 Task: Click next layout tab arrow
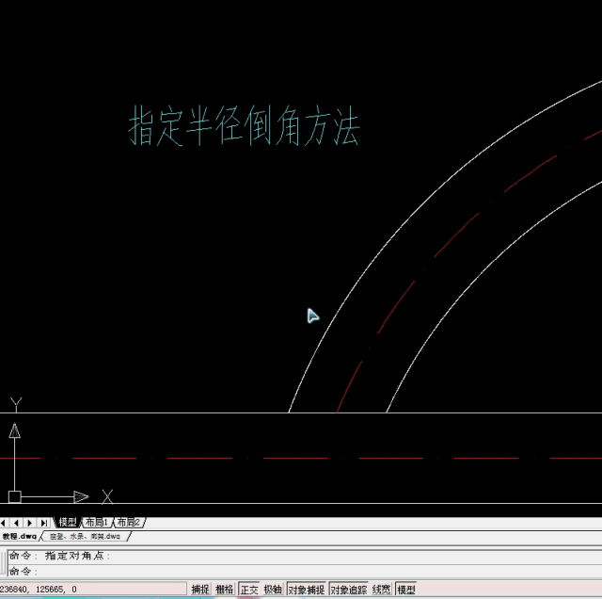tap(29, 523)
